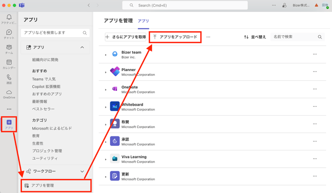The width and height of the screenshot is (332, 193).
Task: Click the アプリなどを検索します search box
Action: pyautogui.click(x=55, y=33)
